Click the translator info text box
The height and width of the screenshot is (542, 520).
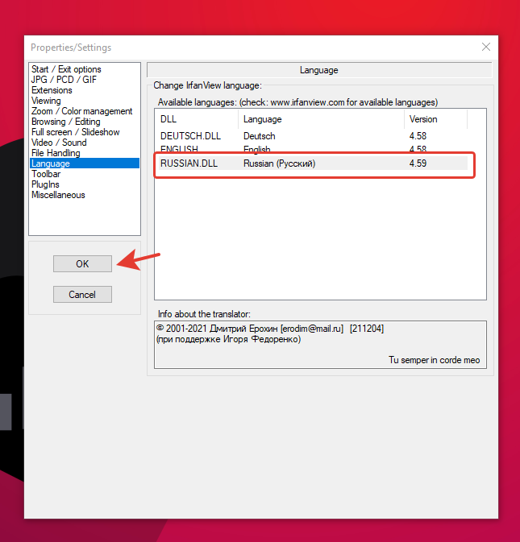click(320, 344)
